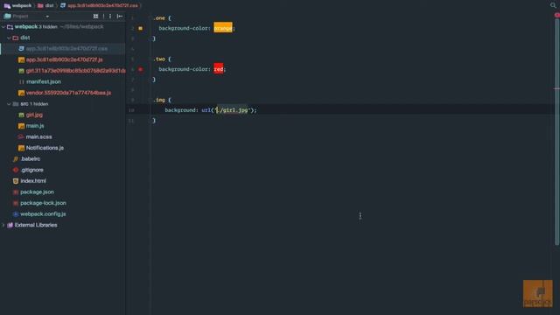
Task: Select the dist folder row
Action: click(x=62, y=38)
